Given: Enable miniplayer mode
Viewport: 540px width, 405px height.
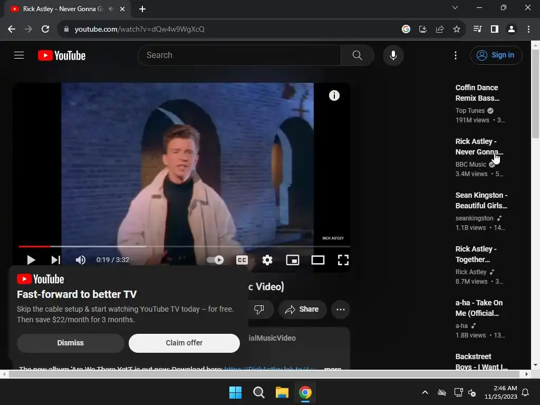Looking at the screenshot, I should 292,260.
